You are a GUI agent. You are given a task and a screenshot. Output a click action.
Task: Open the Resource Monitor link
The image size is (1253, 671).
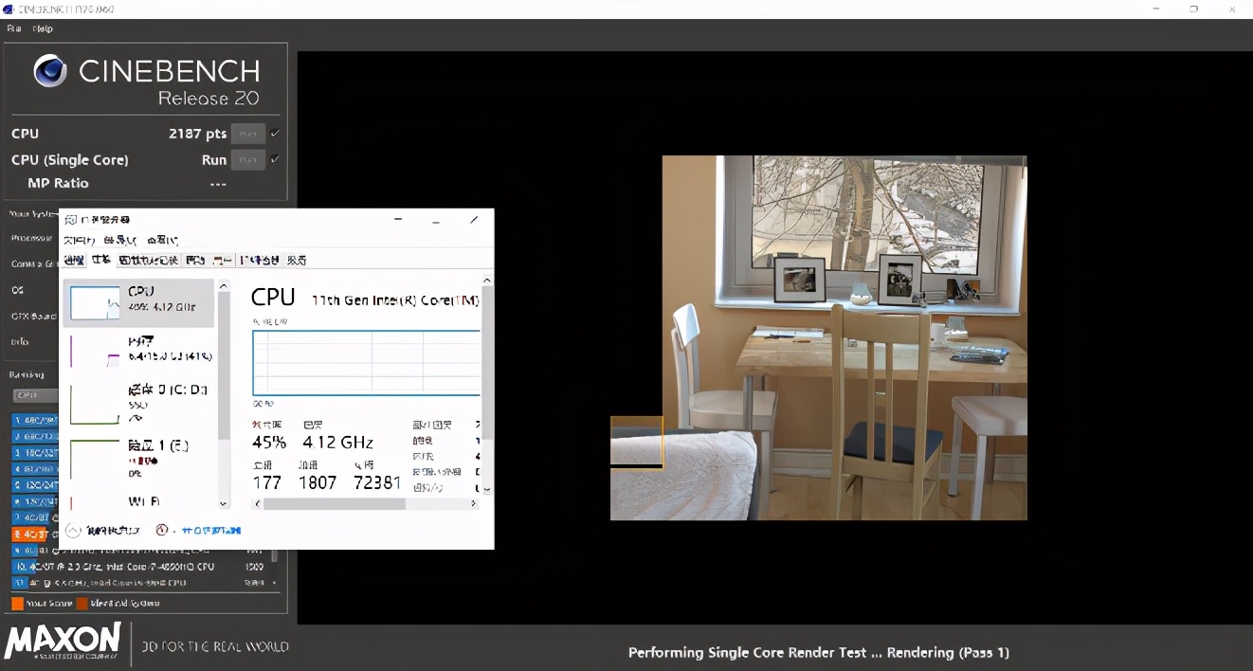pos(210,531)
